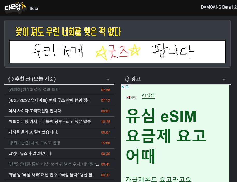Image resolution: width=237 pixels, height=182 pixels.
Task: Open post [단독] 휴대폰 통째 '디넷' 보관
Action: [x=53, y=164]
